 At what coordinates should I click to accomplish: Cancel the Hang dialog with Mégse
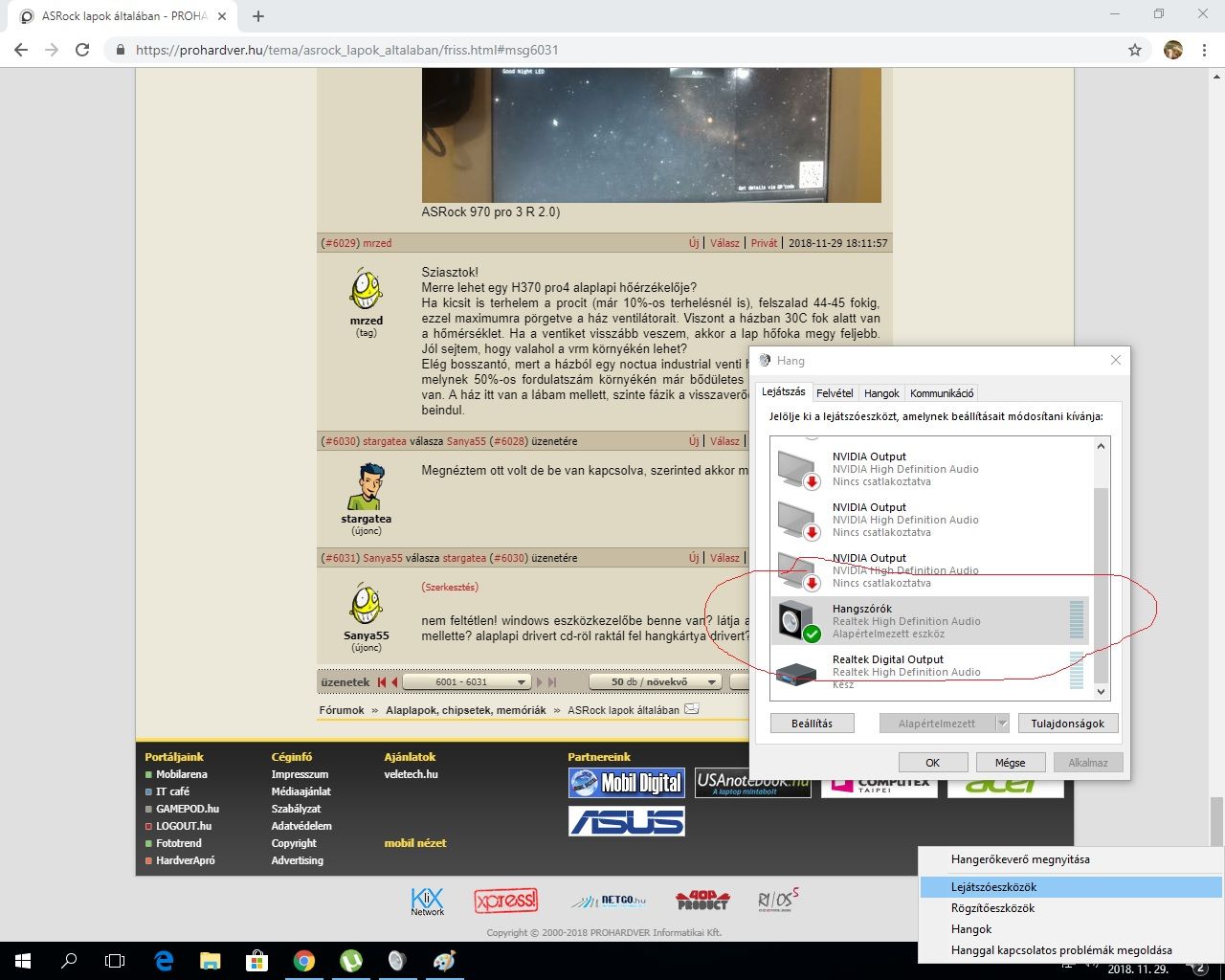tap(1010, 763)
